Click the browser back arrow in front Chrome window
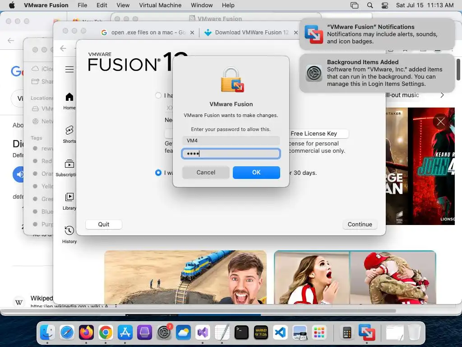This screenshot has width=462, height=347. [63, 48]
